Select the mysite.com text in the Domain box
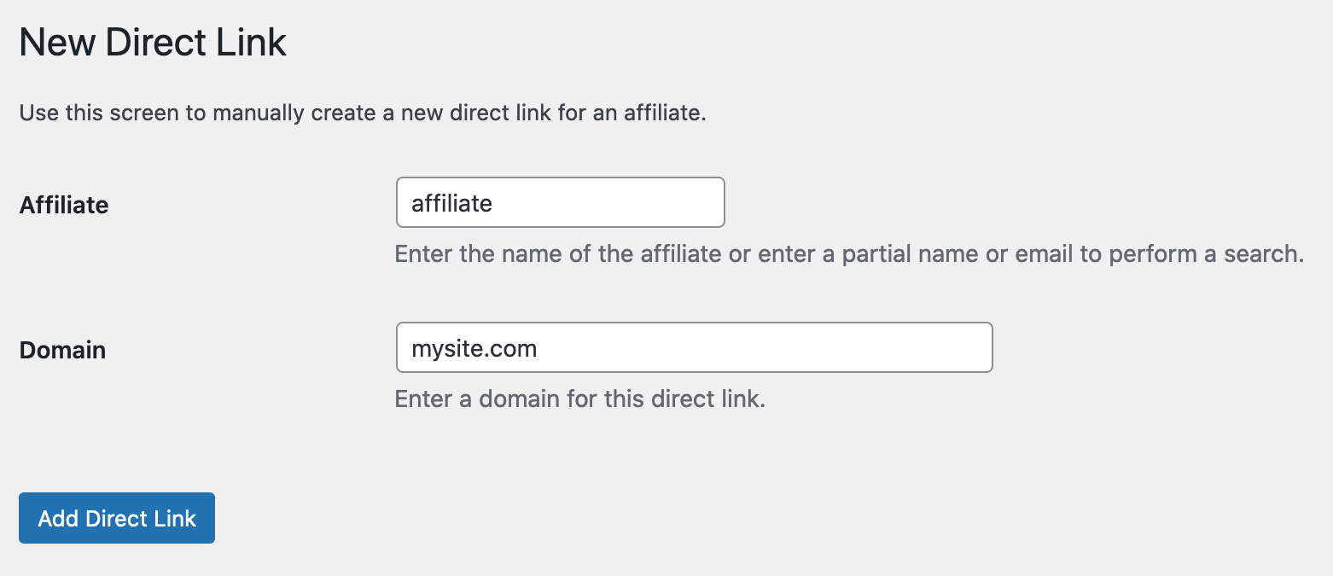 [x=474, y=347]
